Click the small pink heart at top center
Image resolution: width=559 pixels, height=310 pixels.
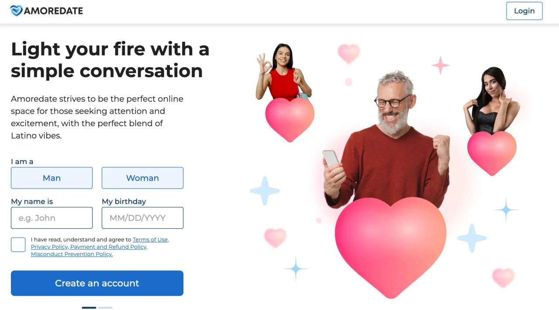(x=349, y=53)
